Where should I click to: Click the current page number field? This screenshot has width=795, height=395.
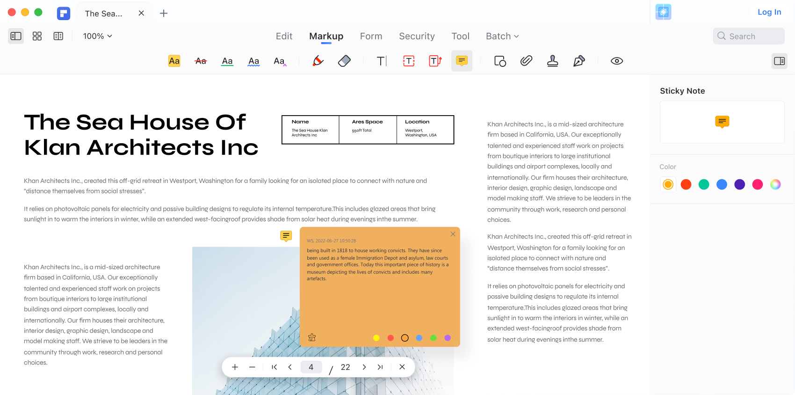click(x=311, y=367)
